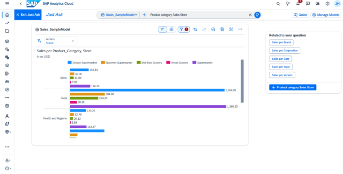Go to Home in sidebar

click(x=7, y=15)
